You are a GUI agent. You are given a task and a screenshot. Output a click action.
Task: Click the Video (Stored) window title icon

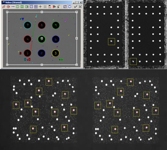pyautogui.click(x=3, y=2)
